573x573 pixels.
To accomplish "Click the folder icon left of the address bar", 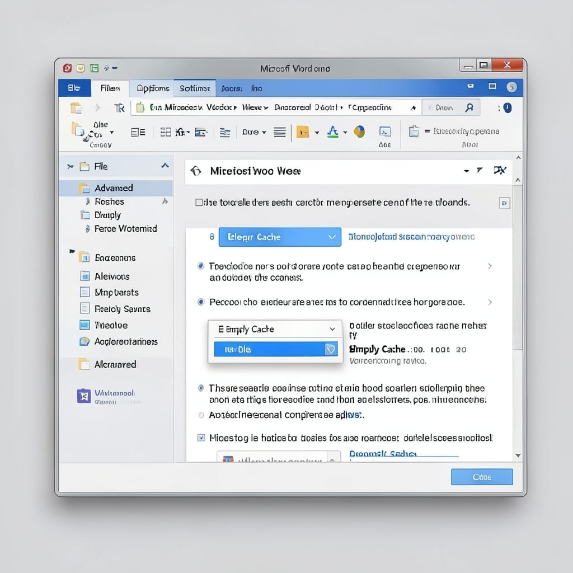I will point(76,108).
